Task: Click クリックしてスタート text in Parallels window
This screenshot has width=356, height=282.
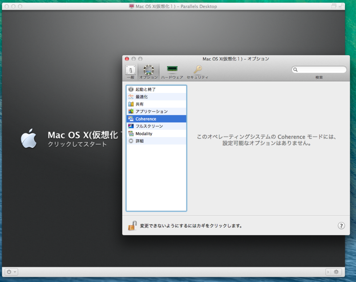Action: 77,144
